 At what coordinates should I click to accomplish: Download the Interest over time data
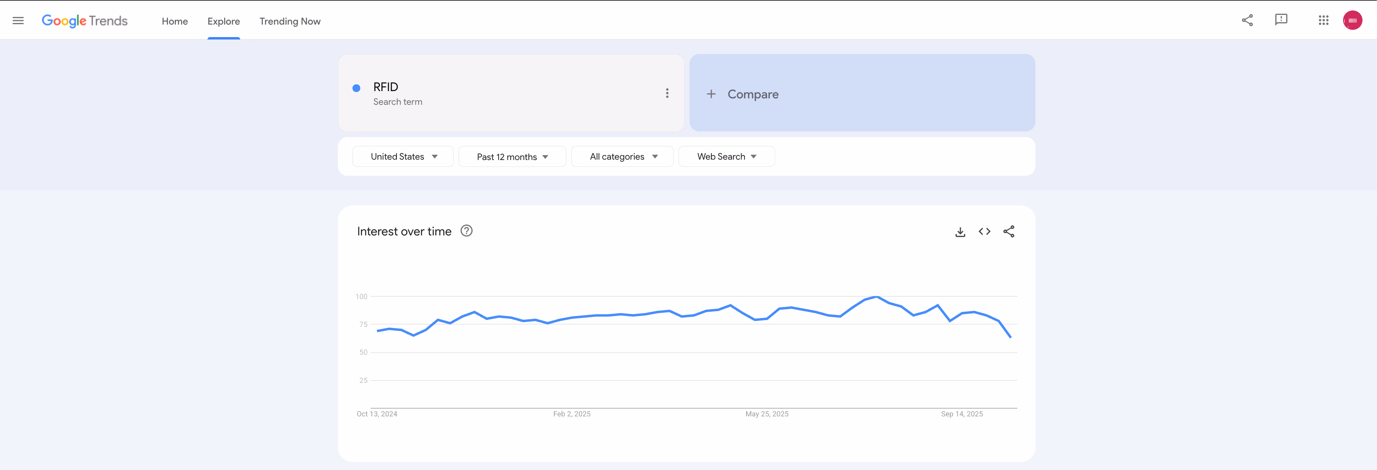pos(960,231)
